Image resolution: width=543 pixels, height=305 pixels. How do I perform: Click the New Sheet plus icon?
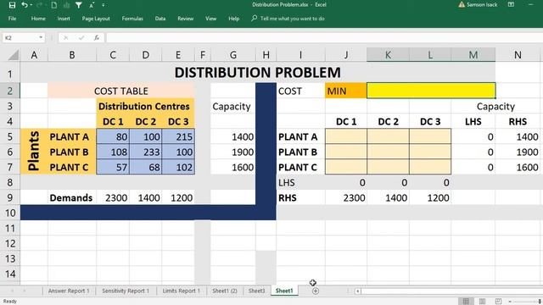(x=316, y=291)
